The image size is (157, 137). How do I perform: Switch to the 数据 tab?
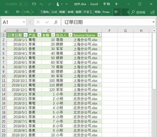62,12
